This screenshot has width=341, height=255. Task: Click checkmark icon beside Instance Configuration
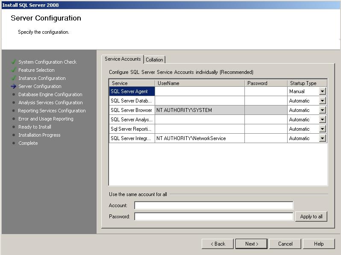(x=14, y=78)
